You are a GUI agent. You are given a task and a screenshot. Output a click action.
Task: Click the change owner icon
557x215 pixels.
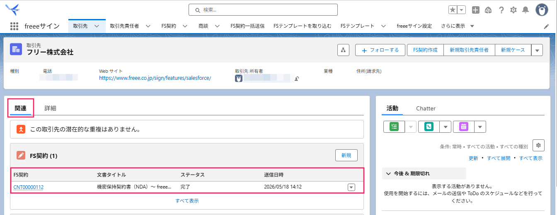(297, 79)
